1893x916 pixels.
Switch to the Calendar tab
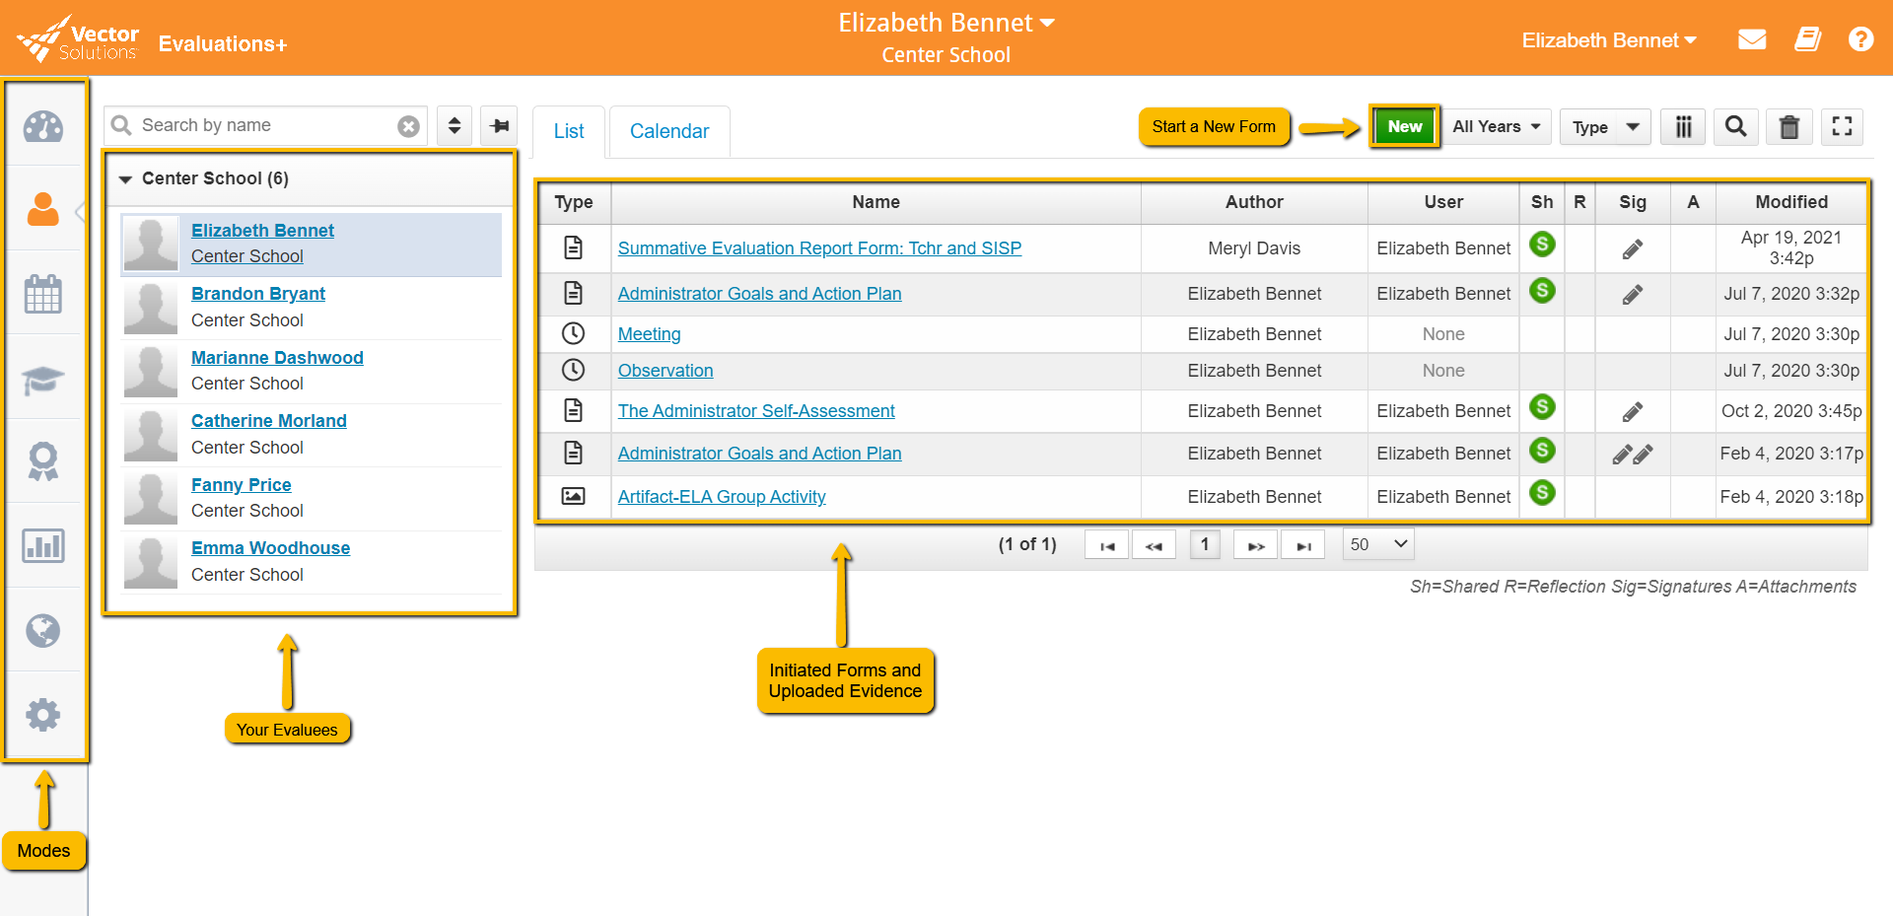[x=669, y=130]
